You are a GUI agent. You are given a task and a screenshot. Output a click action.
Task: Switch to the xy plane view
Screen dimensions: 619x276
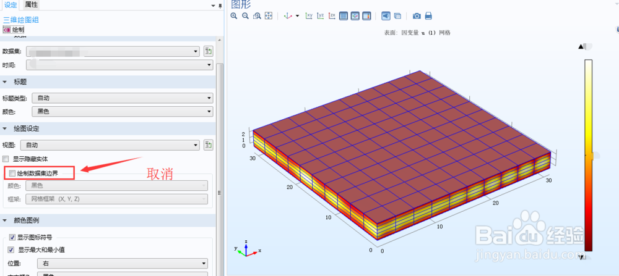click(309, 16)
